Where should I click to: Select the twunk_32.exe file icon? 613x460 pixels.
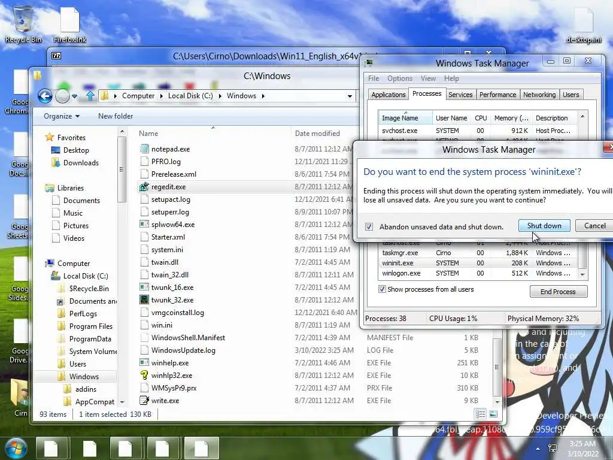click(144, 300)
